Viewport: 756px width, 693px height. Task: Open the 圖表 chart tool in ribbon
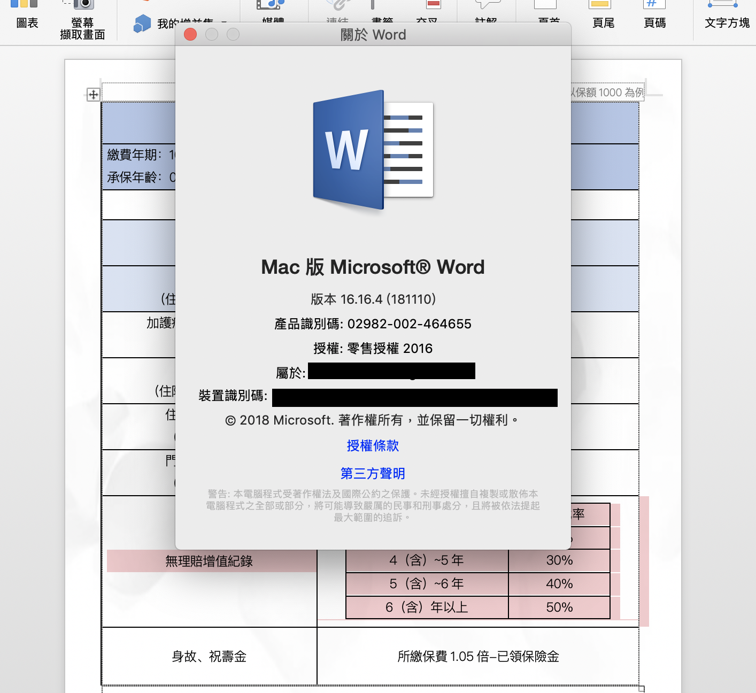(x=27, y=16)
